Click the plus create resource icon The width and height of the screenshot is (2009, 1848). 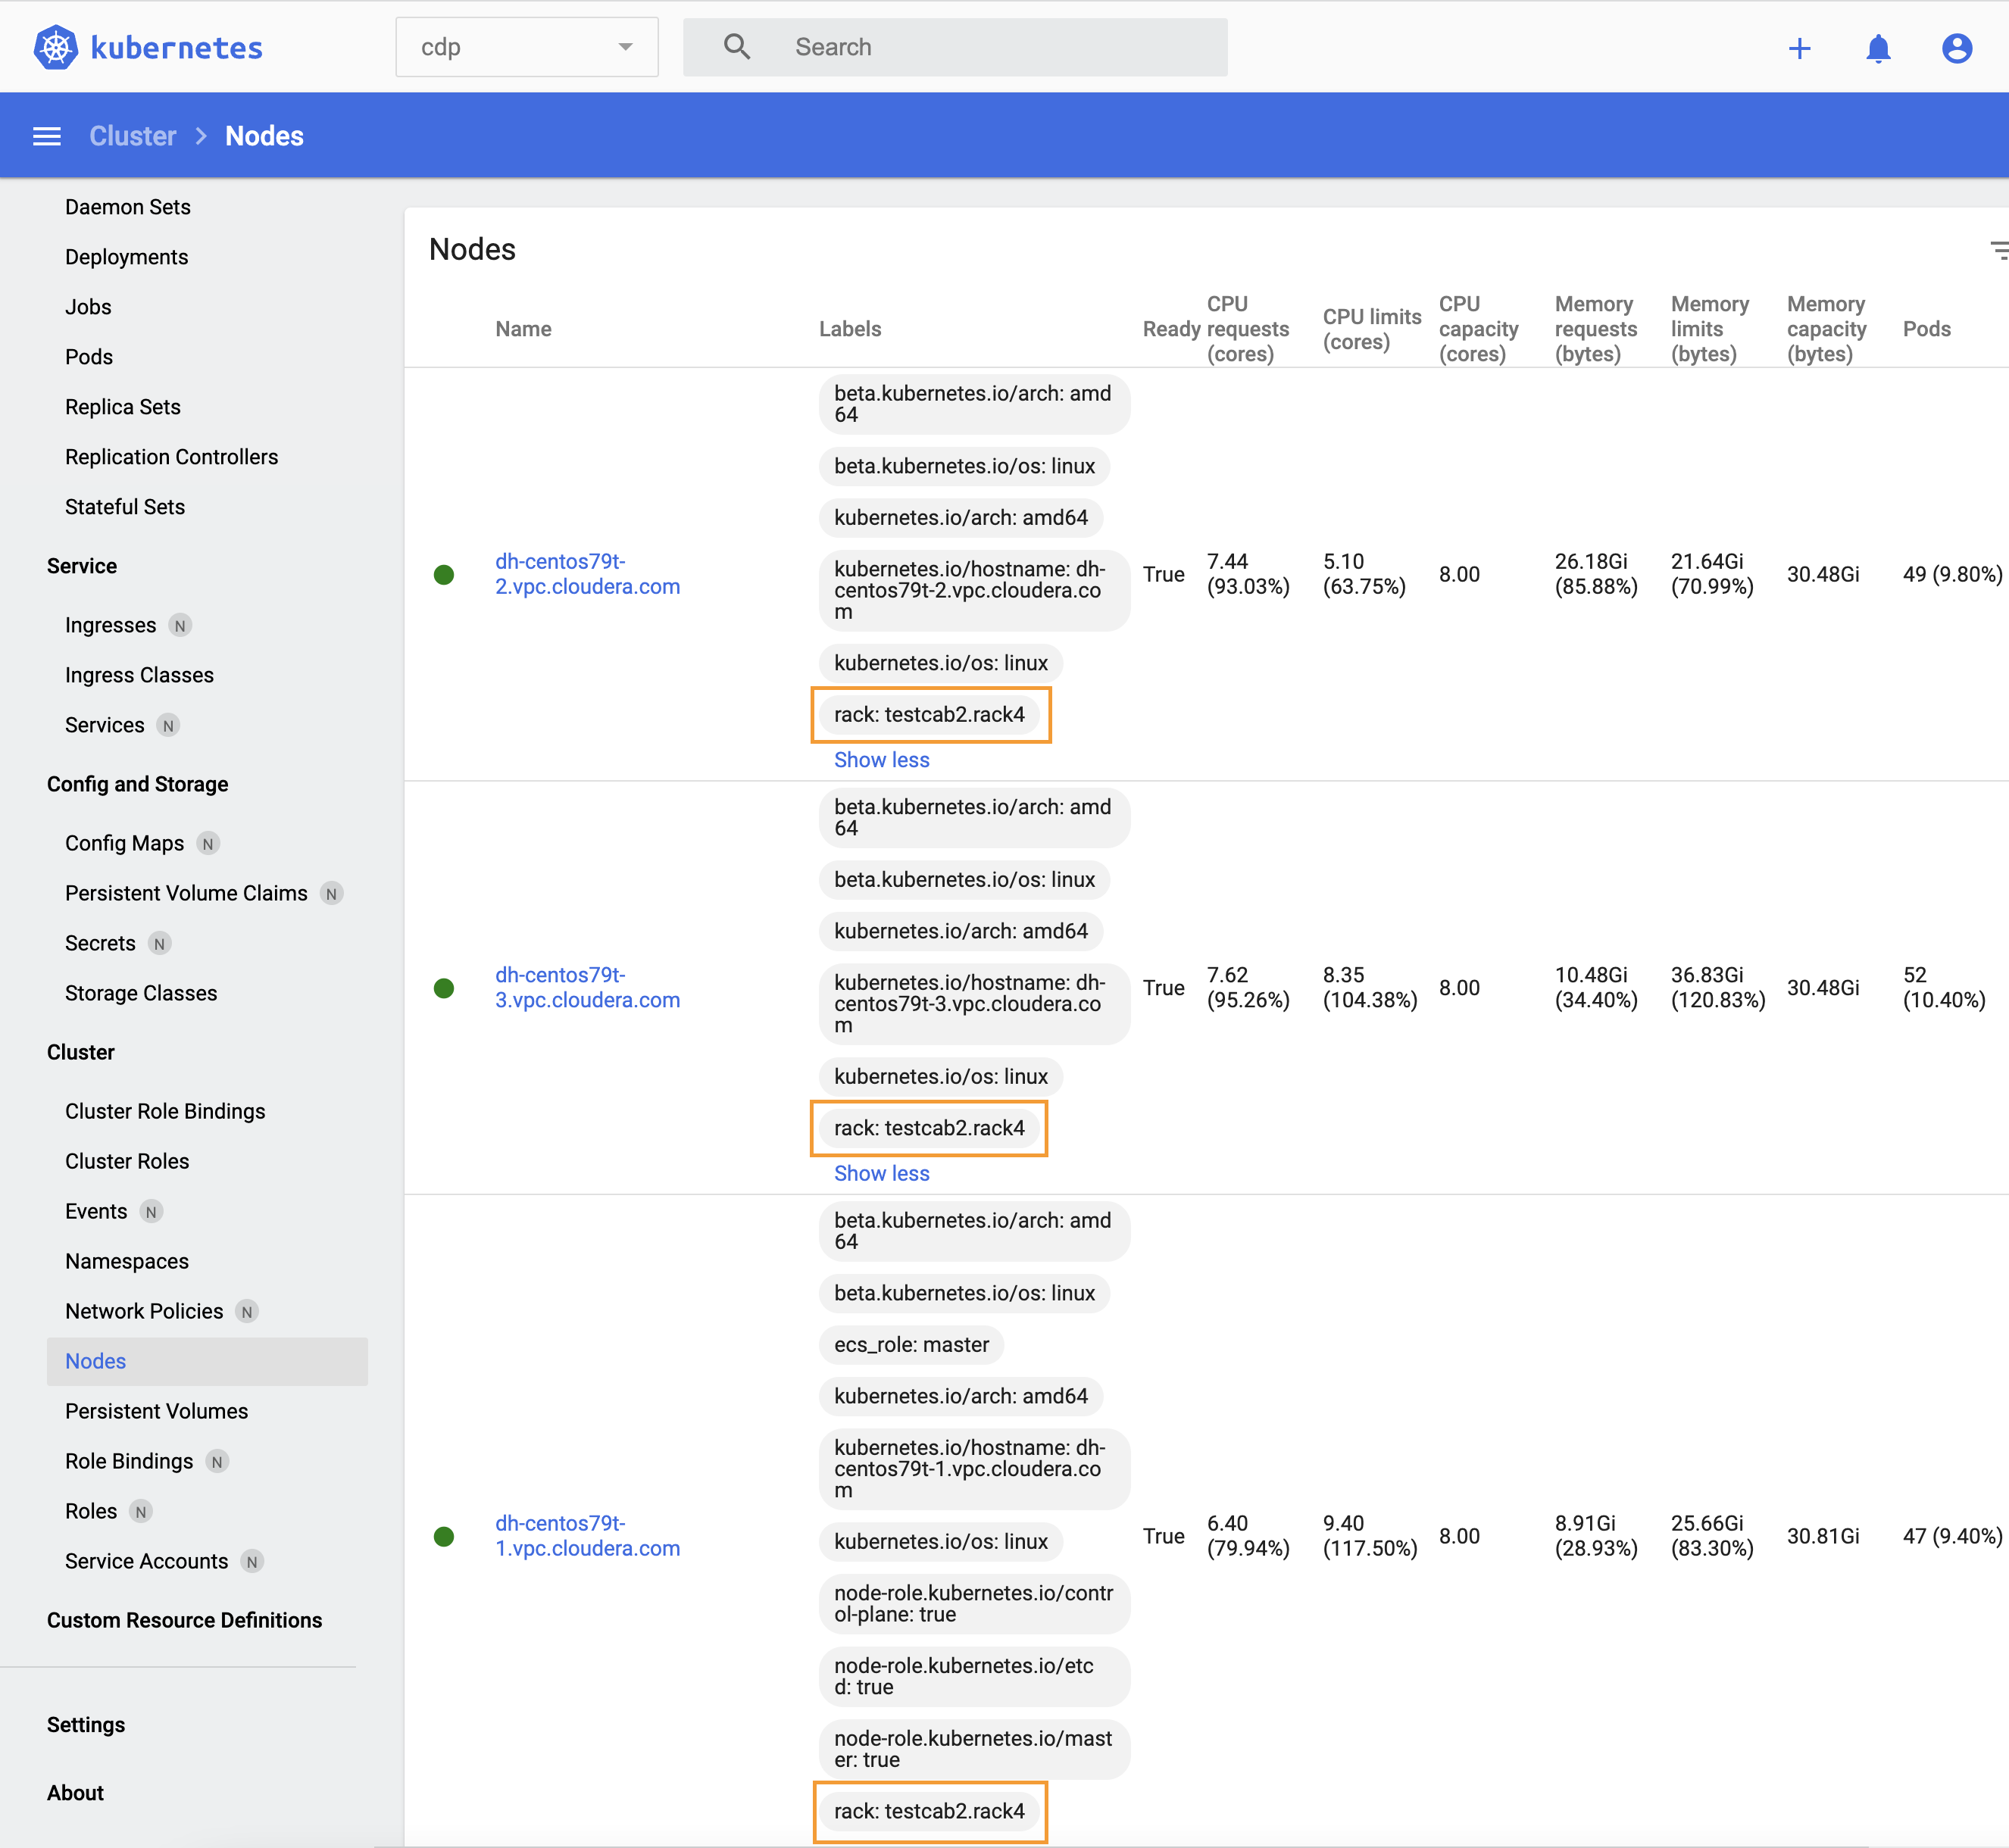1799,48
